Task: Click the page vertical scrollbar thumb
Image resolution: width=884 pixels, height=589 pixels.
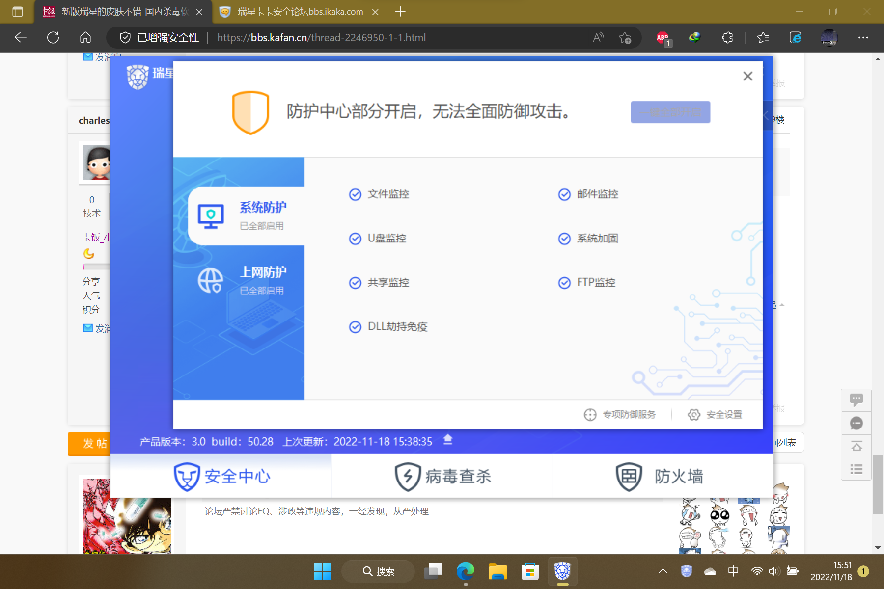Action: pyautogui.click(x=878, y=485)
